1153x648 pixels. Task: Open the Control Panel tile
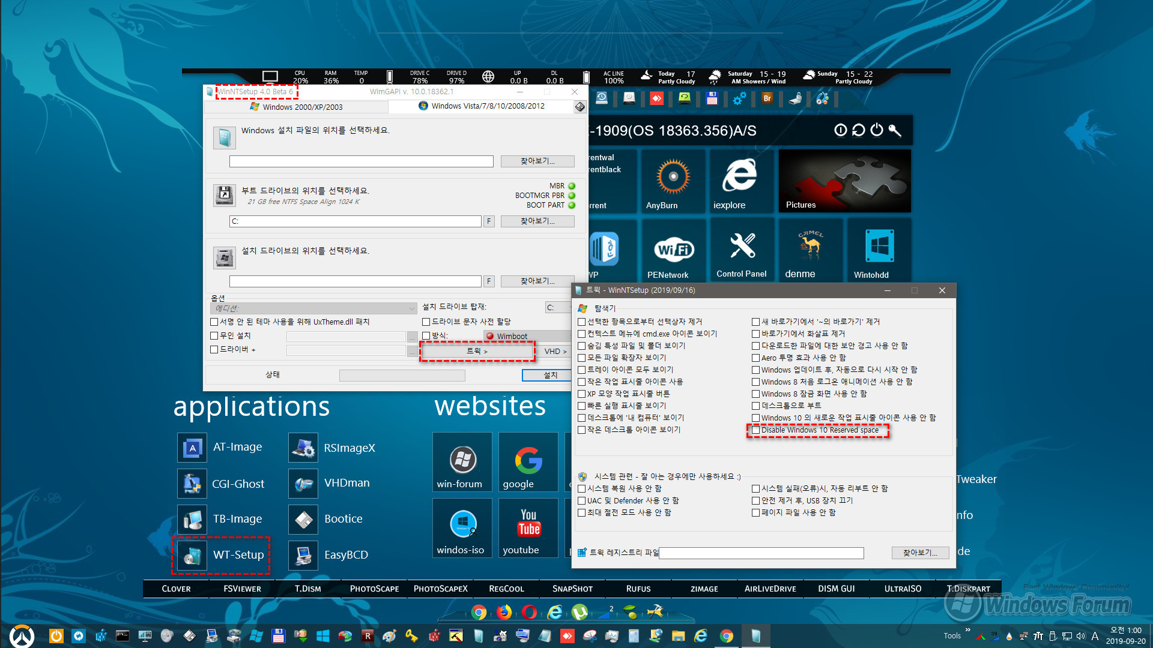(742, 250)
